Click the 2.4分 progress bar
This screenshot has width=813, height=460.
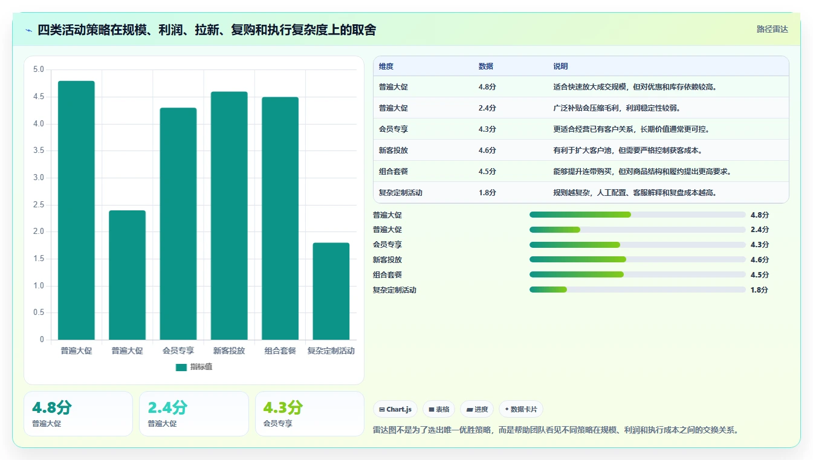638,230
